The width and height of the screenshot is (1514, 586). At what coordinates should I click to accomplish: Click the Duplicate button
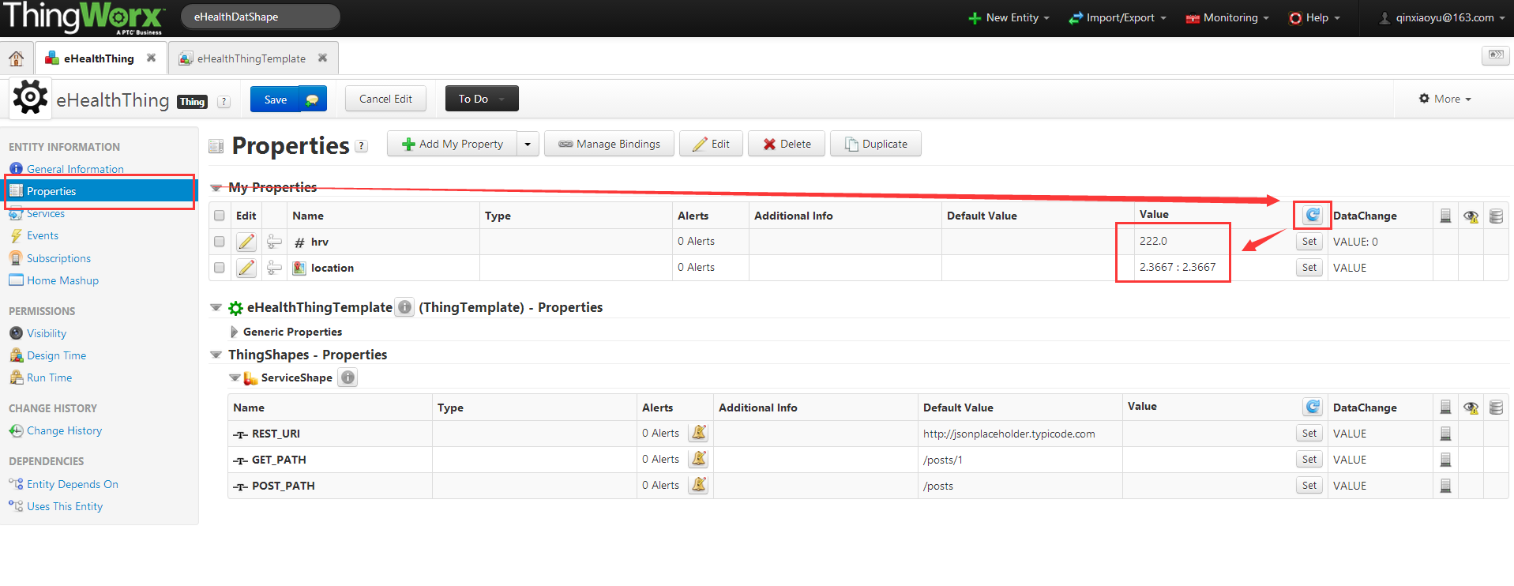[876, 144]
